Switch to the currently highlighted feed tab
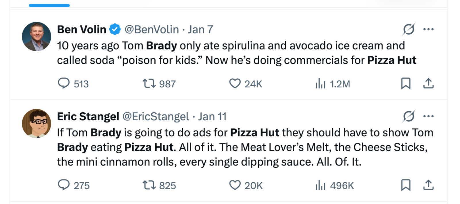The height and width of the screenshot is (204, 460). coord(49,5)
